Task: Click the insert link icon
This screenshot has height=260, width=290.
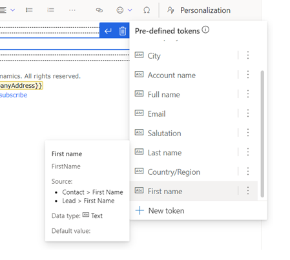Action: (x=99, y=10)
